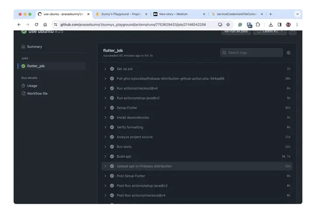The image size is (316, 222).
Task: Open Workflow file in sidebar
Action: point(34,94)
